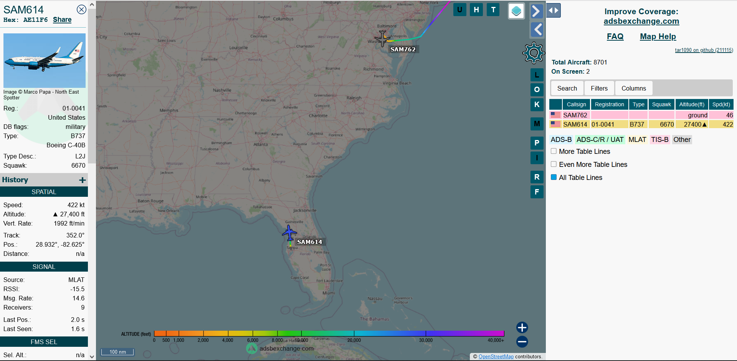Click the T map button

[493, 10]
